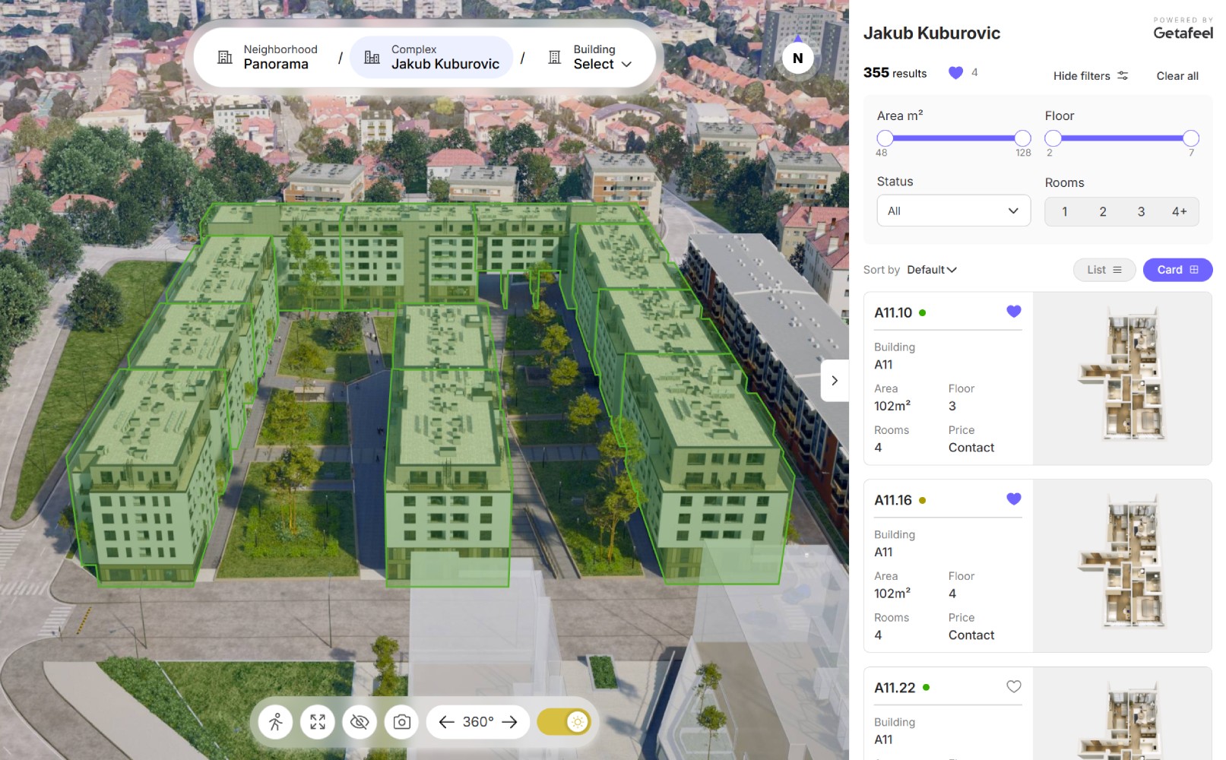The width and height of the screenshot is (1226, 760).
Task: Click the complex buildings icon in breadcrumb
Action: (372, 57)
